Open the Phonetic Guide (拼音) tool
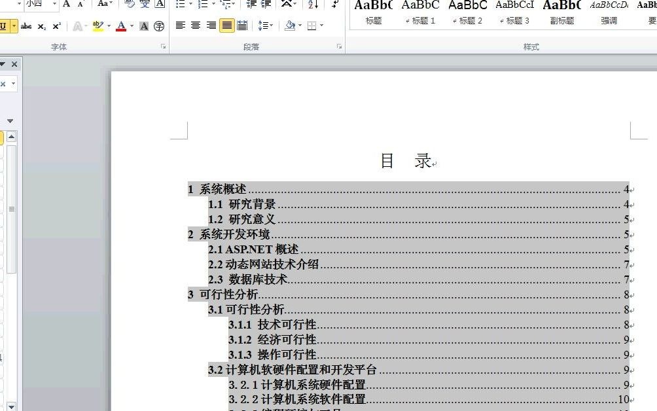Screen dimensions: 657x411 point(145,5)
